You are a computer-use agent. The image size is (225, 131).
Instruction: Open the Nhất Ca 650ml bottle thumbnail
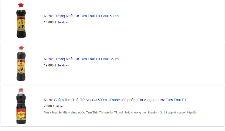click(21, 63)
